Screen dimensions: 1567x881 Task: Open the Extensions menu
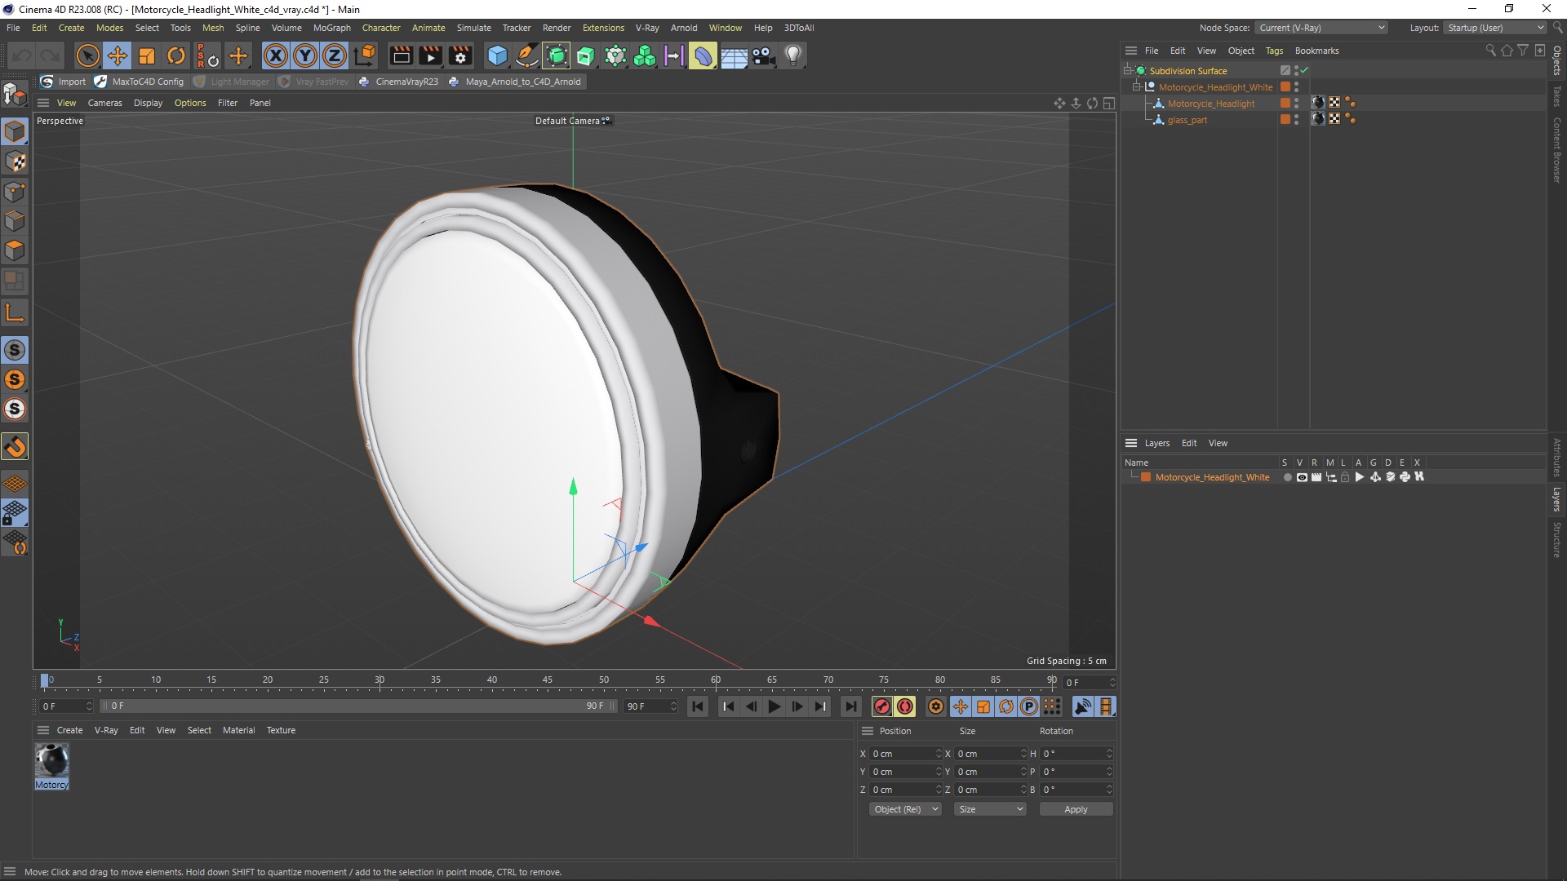tap(603, 28)
